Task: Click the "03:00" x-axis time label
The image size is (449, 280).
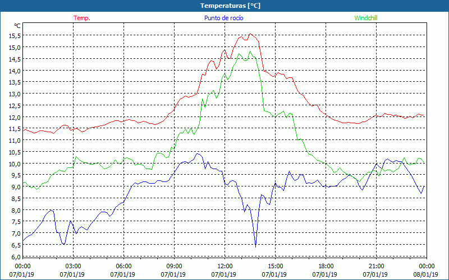Action: (x=74, y=266)
